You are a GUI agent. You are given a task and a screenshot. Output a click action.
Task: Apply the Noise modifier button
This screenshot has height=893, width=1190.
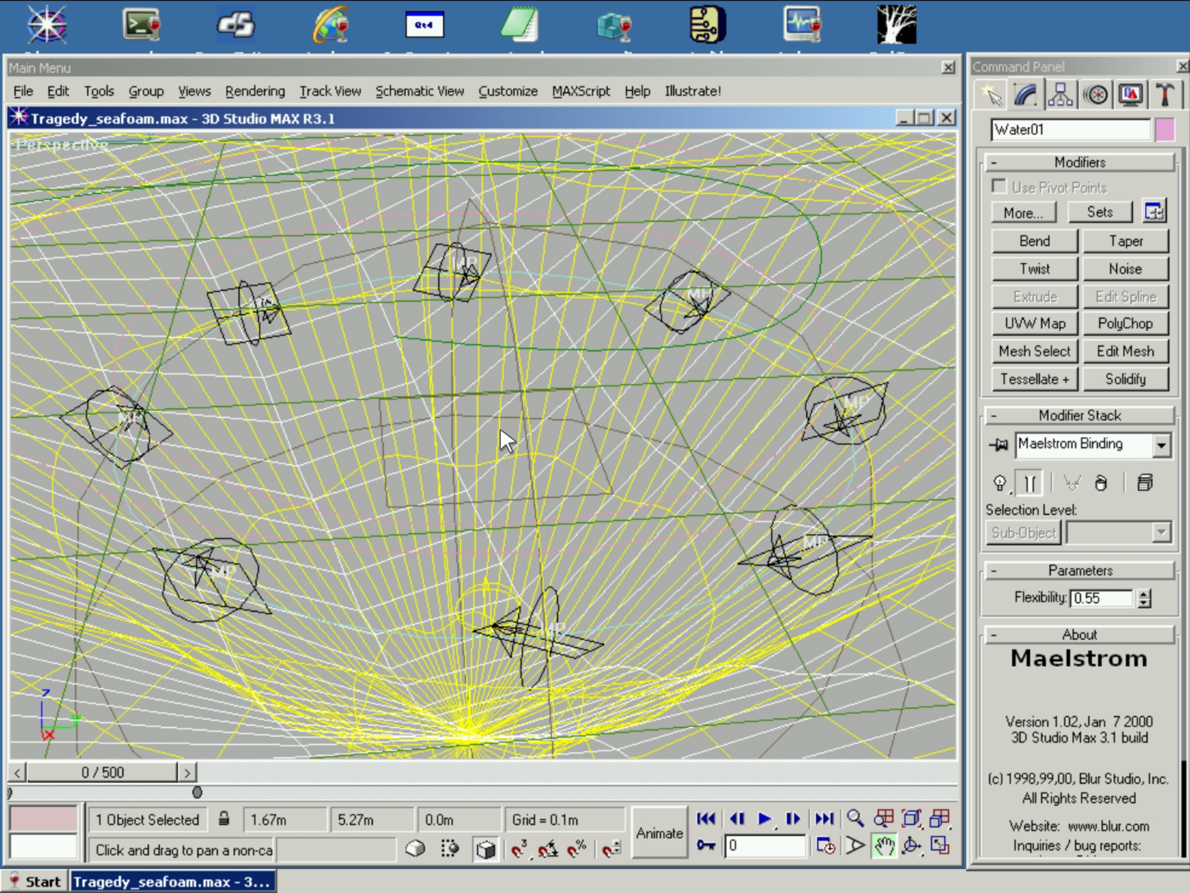coord(1125,269)
